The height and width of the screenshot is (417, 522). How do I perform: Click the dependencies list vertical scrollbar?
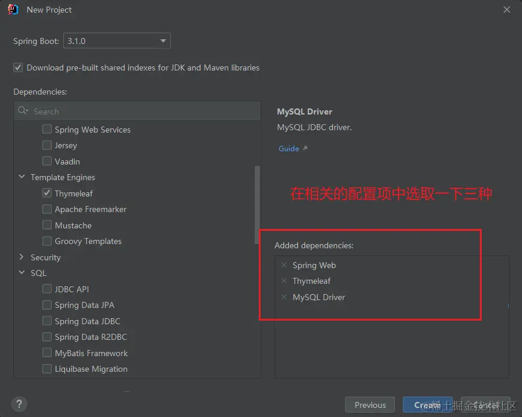[257, 205]
